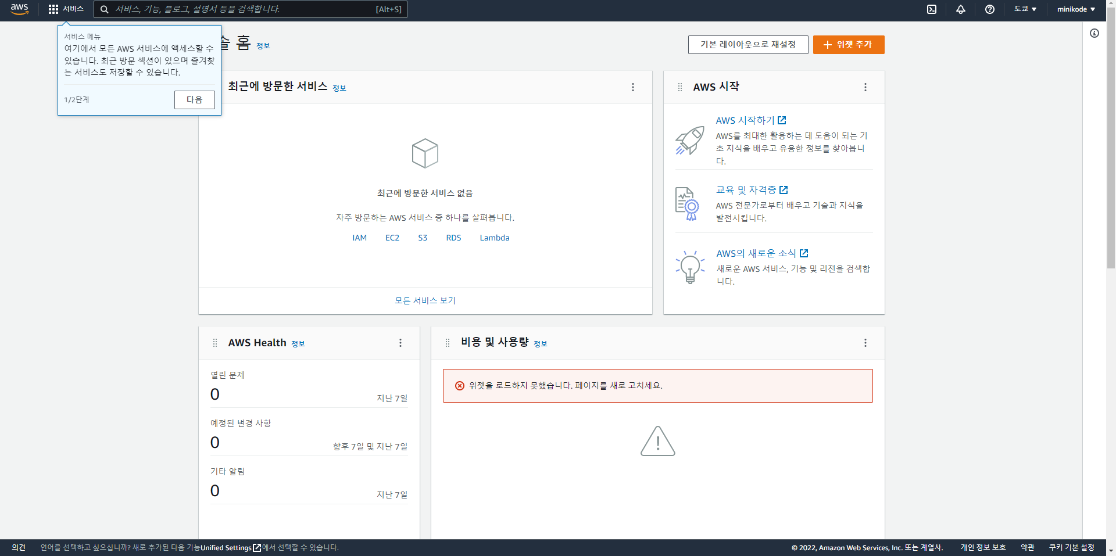The image size is (1116, 556).
Task: Click the external-link icon next to 교육 및 자격증
Action: (x=784, y=190)
